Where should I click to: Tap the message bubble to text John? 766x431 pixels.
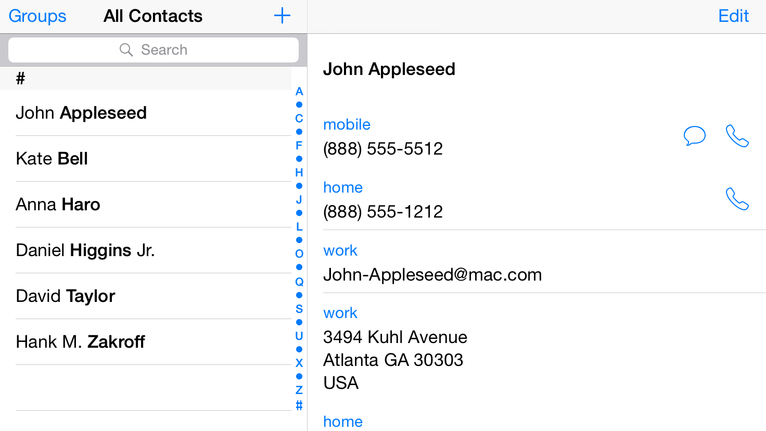point(695,136)
